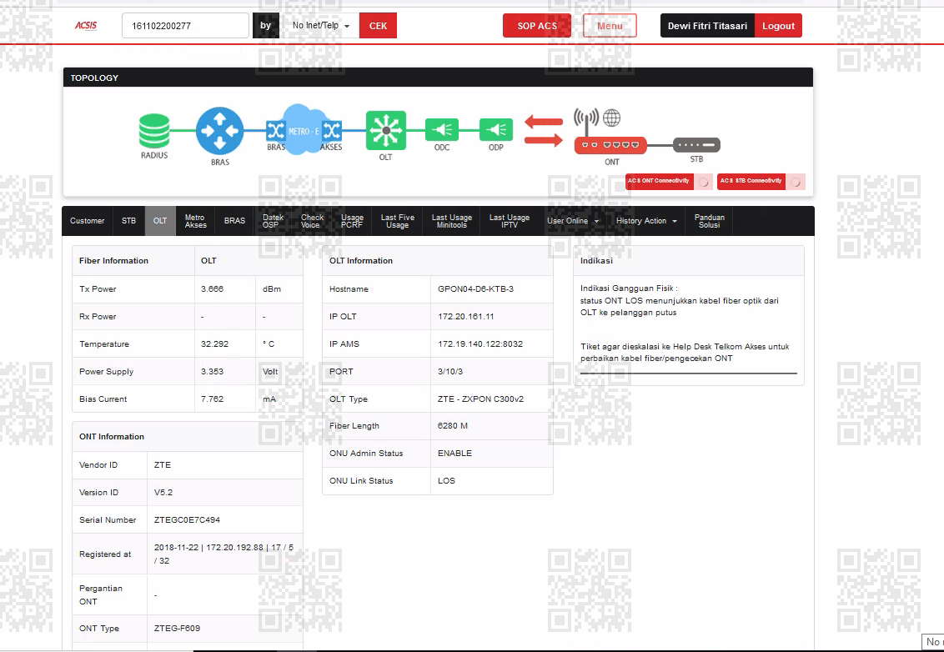Click the Dewi Fitri Titasari user label
944x652 pixels.
(707, 26)
